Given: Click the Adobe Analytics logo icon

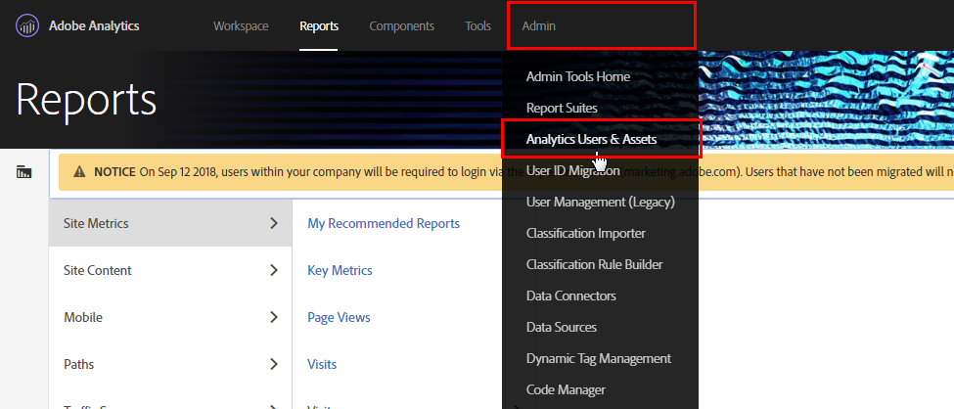Looking at the screenshot, I should [27, 26].
